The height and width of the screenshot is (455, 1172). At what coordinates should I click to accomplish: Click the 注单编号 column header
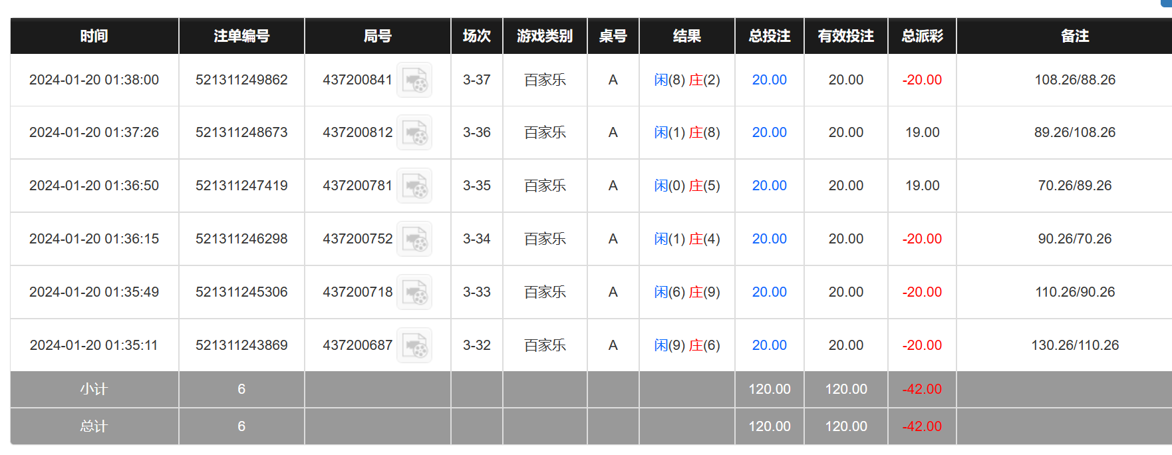(241, 36)
